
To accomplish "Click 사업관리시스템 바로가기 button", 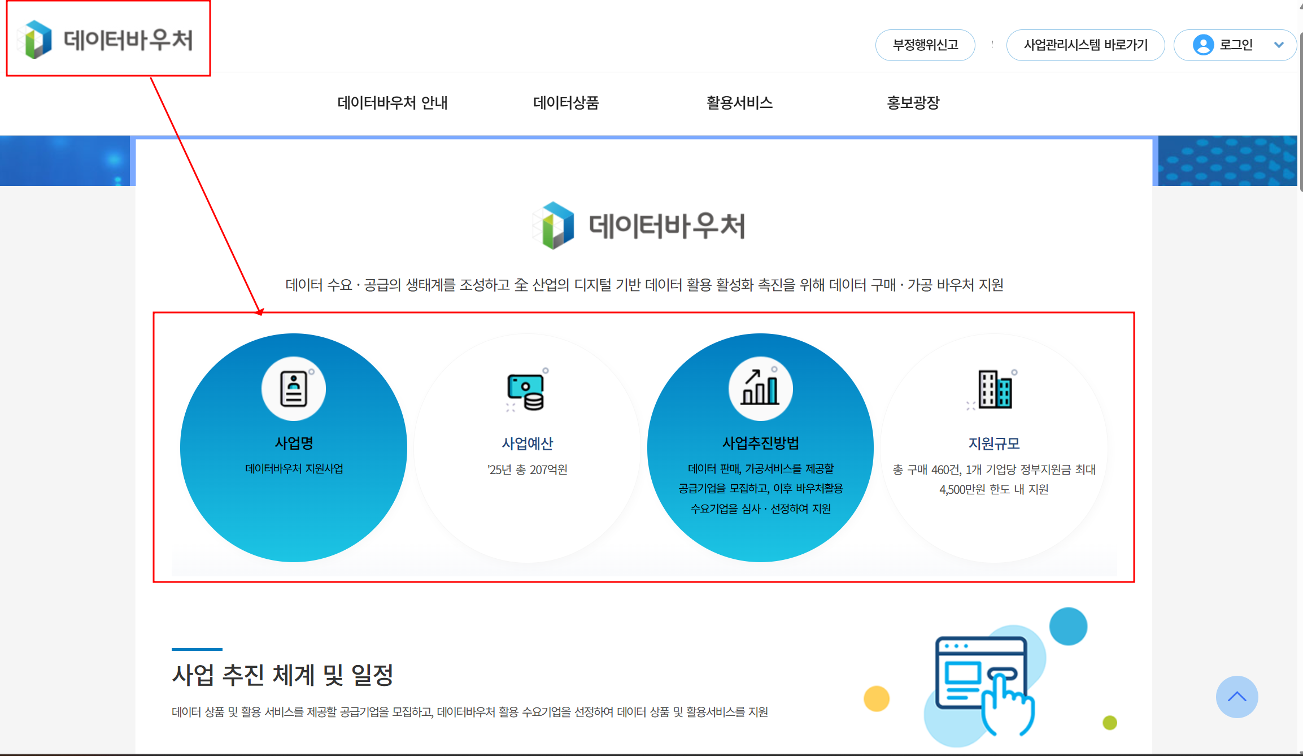I will [1085, 45].
